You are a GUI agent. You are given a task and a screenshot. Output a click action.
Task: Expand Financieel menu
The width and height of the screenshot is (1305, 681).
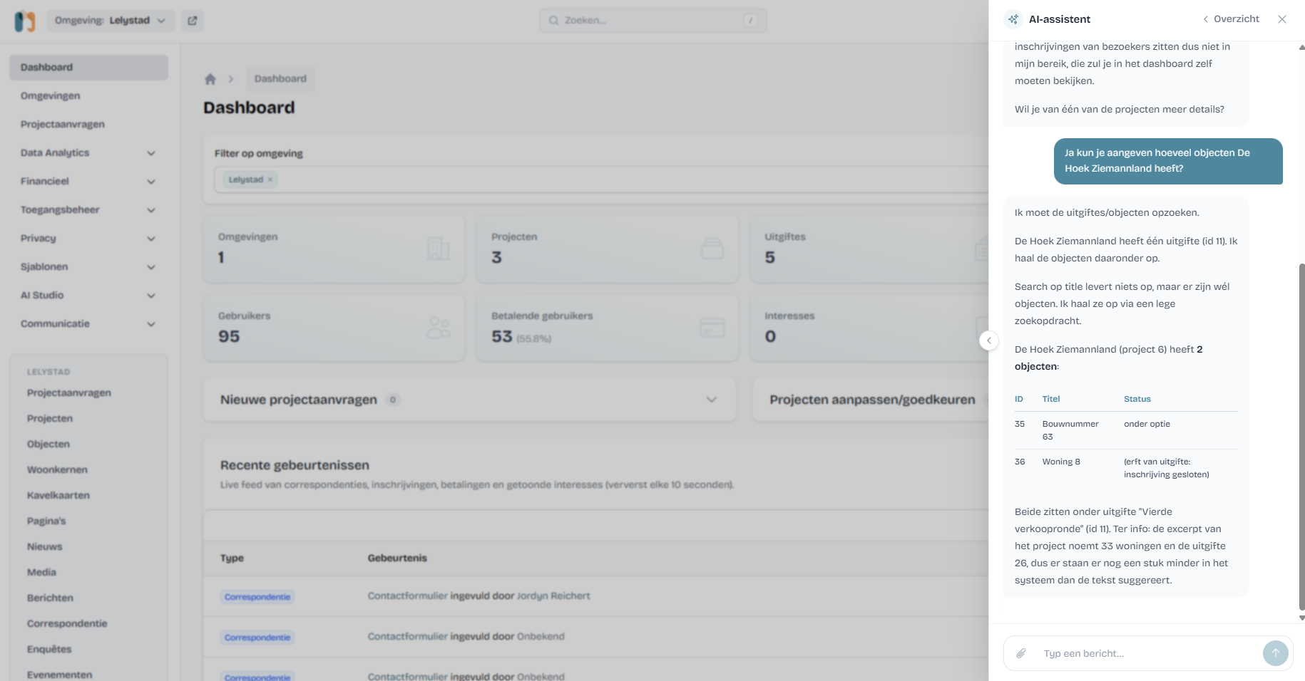point(88,181)
